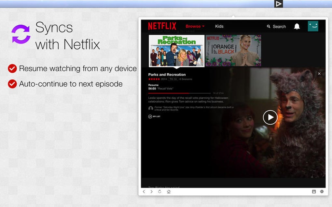Viewport: 332px width, 207px height.
Task: Play the Parks and Recreation episode
Action: (270, 117)
